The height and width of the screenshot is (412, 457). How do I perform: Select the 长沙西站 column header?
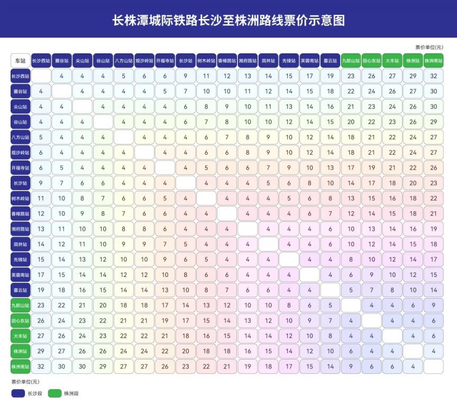41,60
